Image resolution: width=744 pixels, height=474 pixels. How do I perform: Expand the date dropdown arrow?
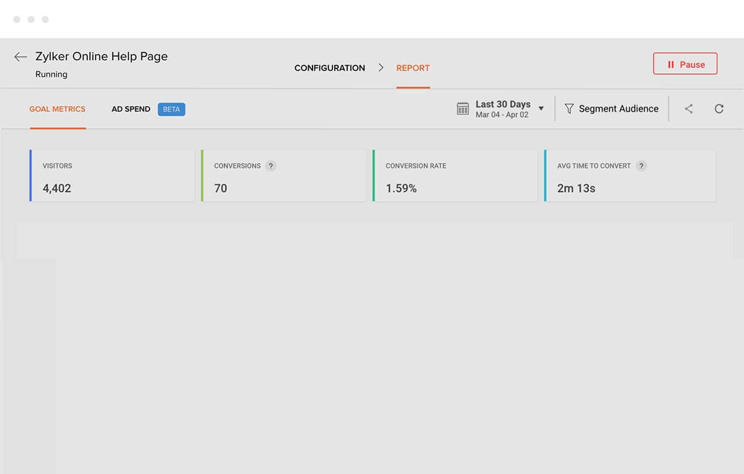pyautogui.click(x=541, y=109)
